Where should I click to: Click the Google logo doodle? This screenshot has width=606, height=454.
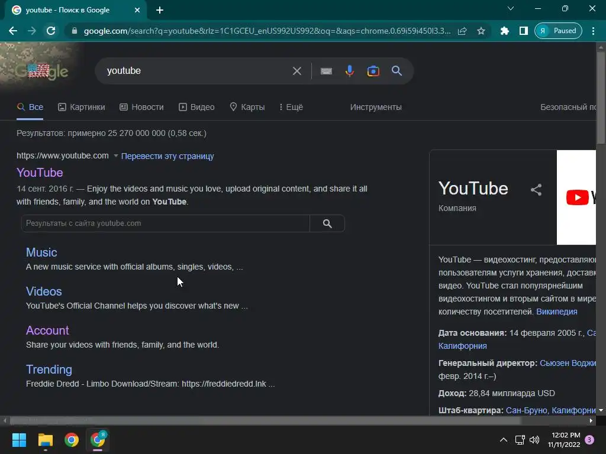42,71
